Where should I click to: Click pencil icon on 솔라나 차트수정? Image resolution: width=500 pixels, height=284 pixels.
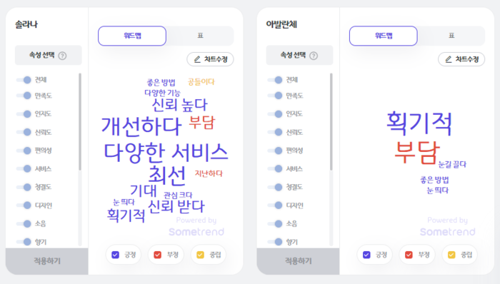[x=197, y=59]
